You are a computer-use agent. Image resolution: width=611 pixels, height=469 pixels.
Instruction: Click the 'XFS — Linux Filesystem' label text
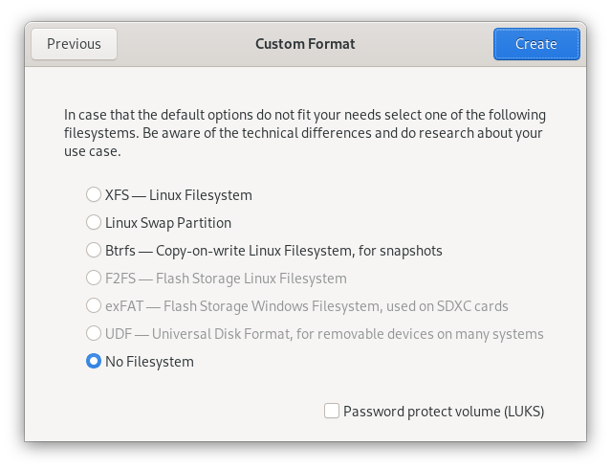(178, 195)
